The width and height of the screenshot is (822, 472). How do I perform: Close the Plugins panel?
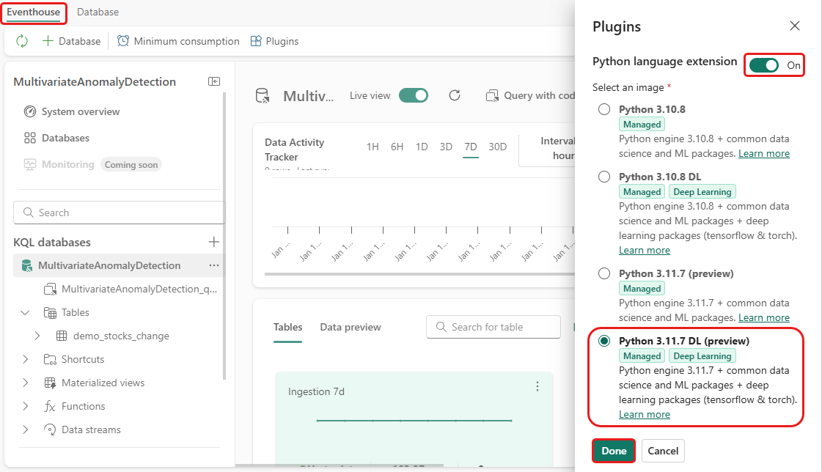pos(794,26)
